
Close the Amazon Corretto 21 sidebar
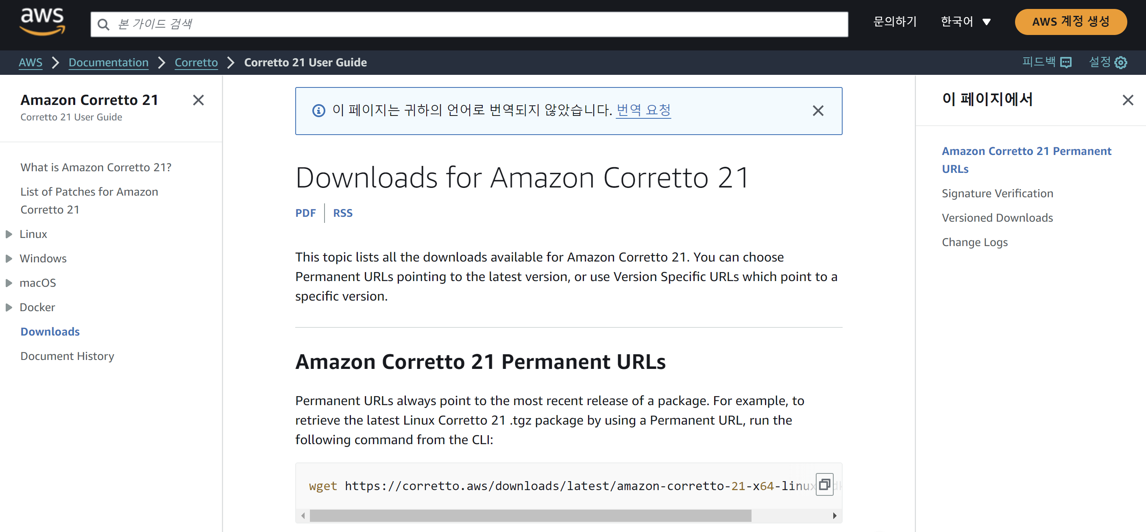pos(198,100)
